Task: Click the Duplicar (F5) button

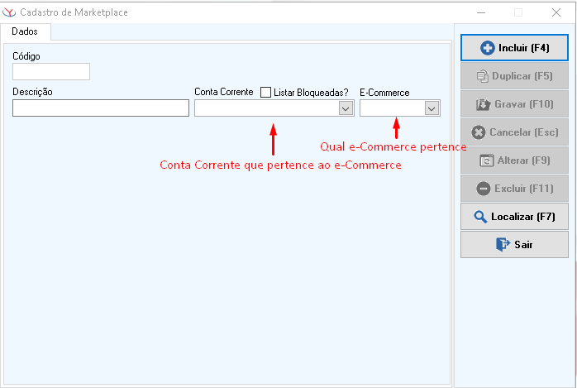Action: (x=514, y=76)
